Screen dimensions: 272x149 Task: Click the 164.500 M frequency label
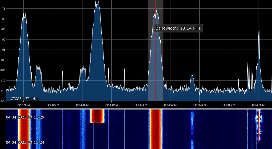[53, 105]
